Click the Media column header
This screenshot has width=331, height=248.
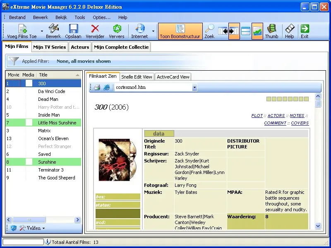tap(28, 75)
